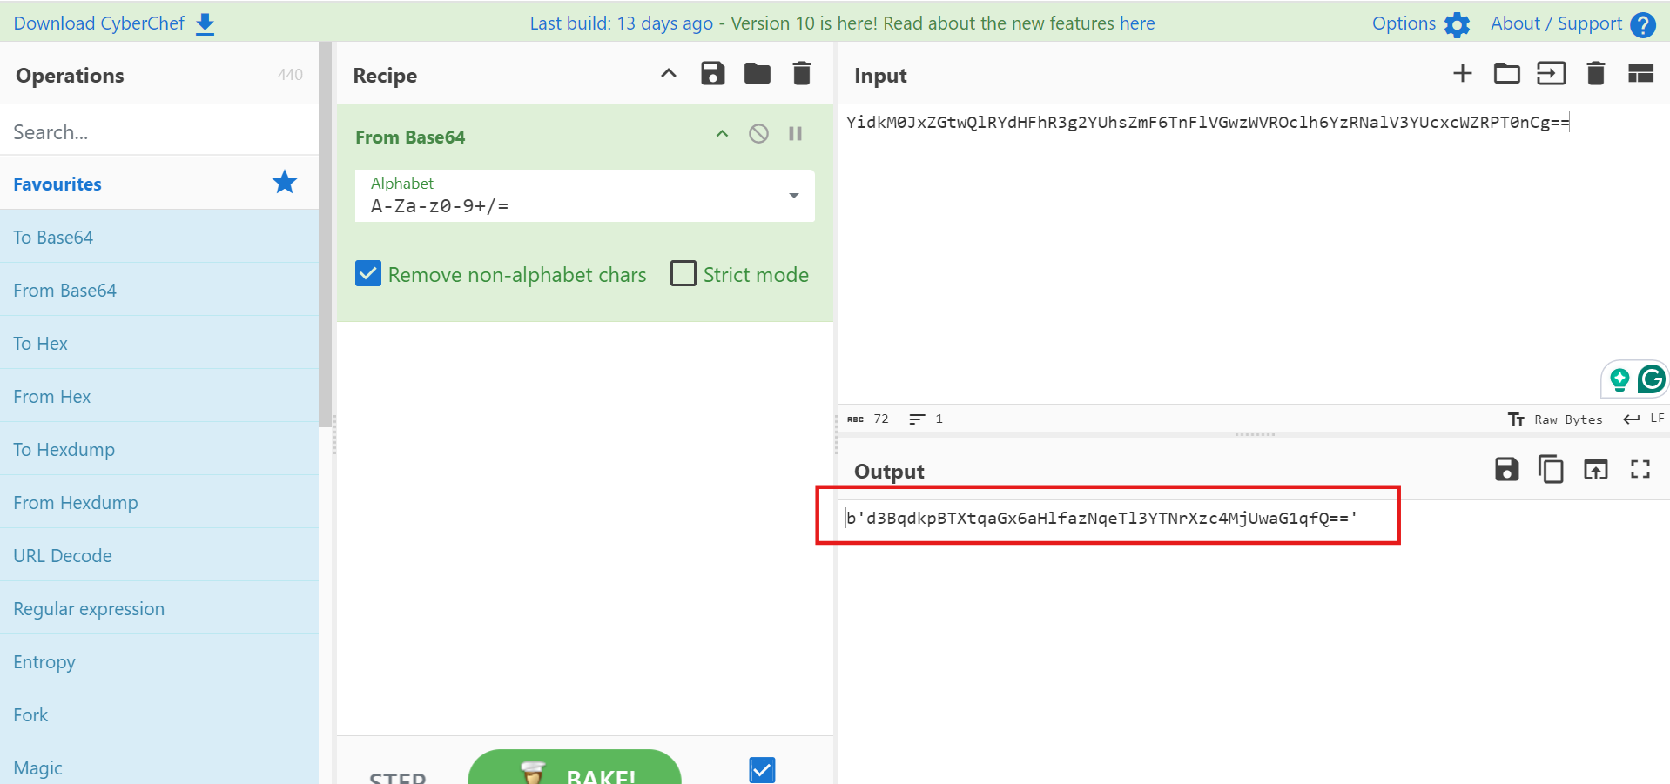This screenshot has height=784, width=1670.
Task: Select Fork operation
Action: pos(159,714)
